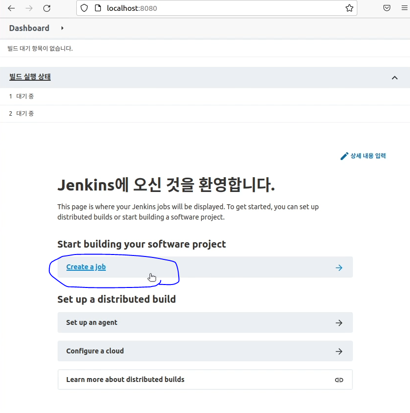Collapse the build executor status panel

[x=394, y=78]
